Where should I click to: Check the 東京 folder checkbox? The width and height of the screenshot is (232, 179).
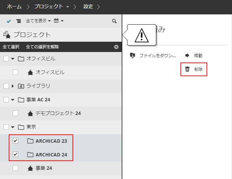coord(6,127)
